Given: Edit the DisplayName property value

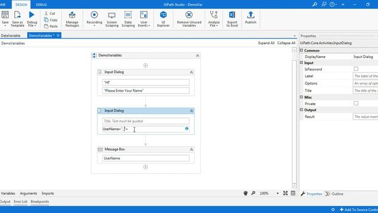Looking at the screenshot, I should point(365,57).
